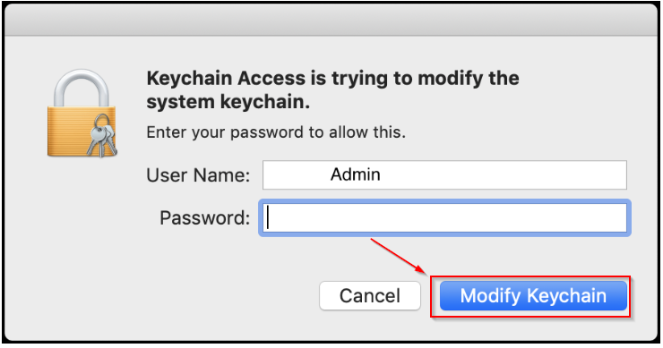Click the blinking cursor in Password field
Screen dimensions: 663x348
(x=268, y=218)
